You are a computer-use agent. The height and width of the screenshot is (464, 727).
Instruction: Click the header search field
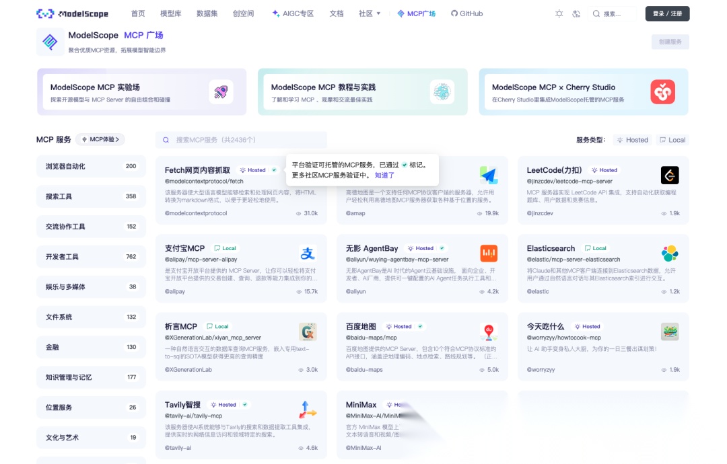tap(612, 14)
